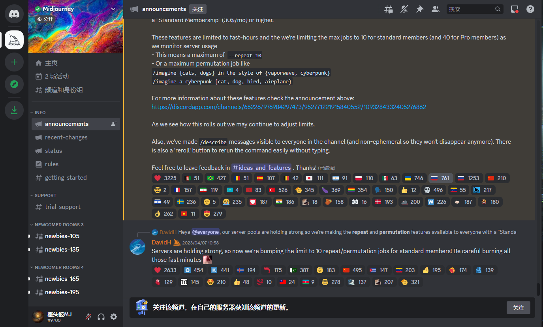543x327 pixels.
Task: Click the 公开 public server badge
Action: [x=45, y=19]
